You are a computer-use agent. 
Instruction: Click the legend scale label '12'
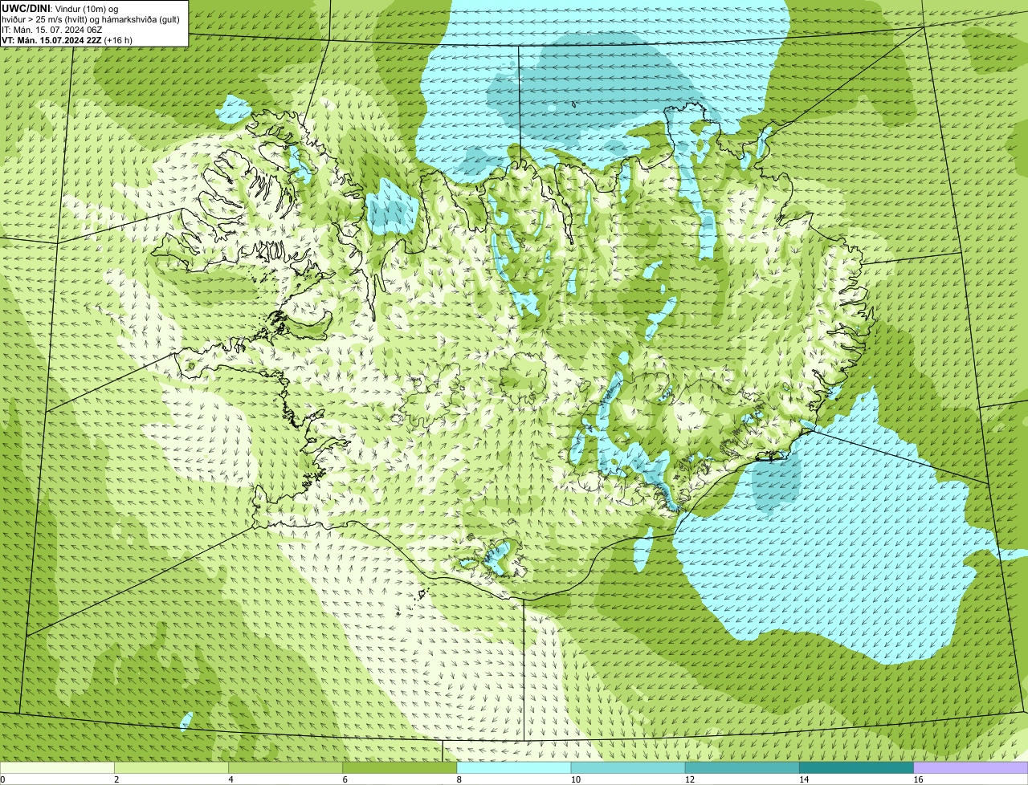689,779
